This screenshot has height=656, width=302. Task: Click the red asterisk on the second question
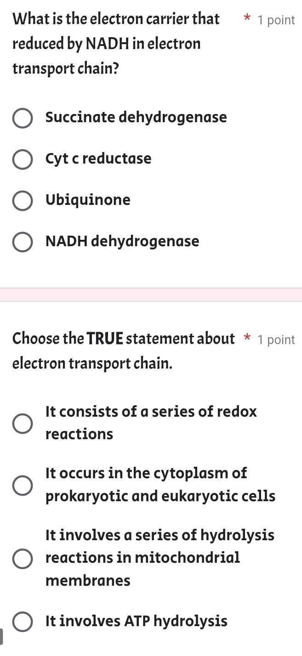(247, 339)
